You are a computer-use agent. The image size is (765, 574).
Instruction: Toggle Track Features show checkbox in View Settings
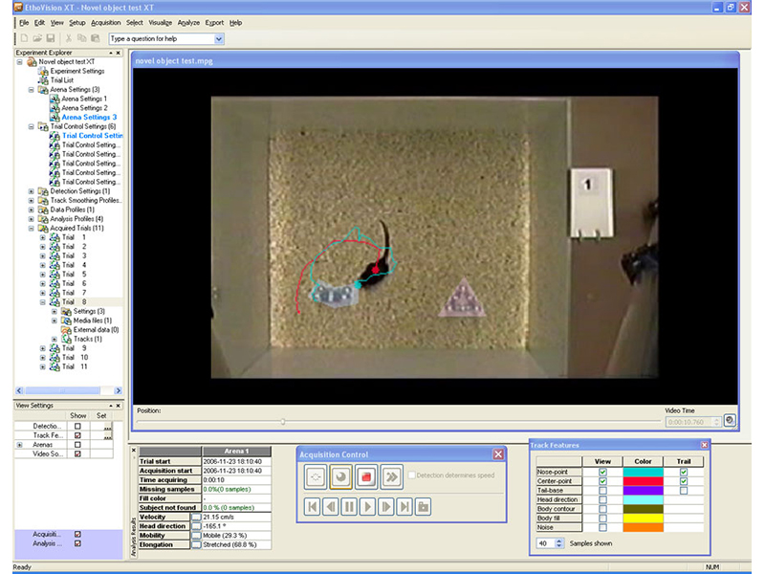click(x=77, y=435)
